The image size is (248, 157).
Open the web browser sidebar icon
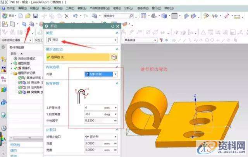[3, 115]
